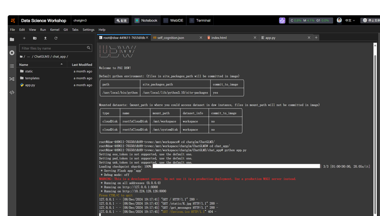Image resolution: width=380 pixels, height=216 pixels.
Task: Refresh the file list
Action: pos(56,38)
